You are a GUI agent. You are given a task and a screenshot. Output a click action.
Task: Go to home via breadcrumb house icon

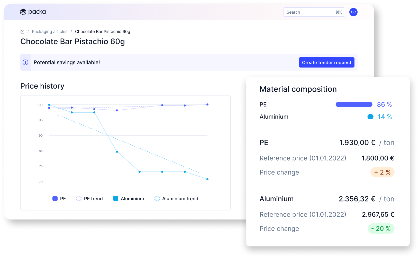pyautogui.click(x=22, y=32)
